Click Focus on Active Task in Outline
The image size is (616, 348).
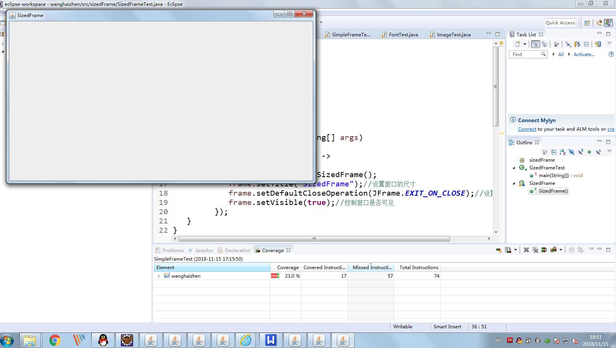tap(545, 152)
